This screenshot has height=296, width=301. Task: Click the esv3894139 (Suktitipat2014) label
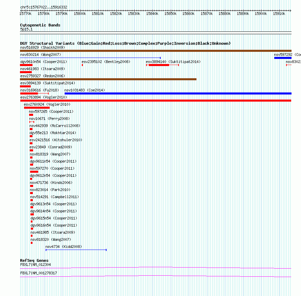(x=48, y=83)
